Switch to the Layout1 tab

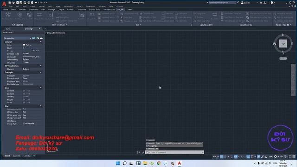[17, 156]
